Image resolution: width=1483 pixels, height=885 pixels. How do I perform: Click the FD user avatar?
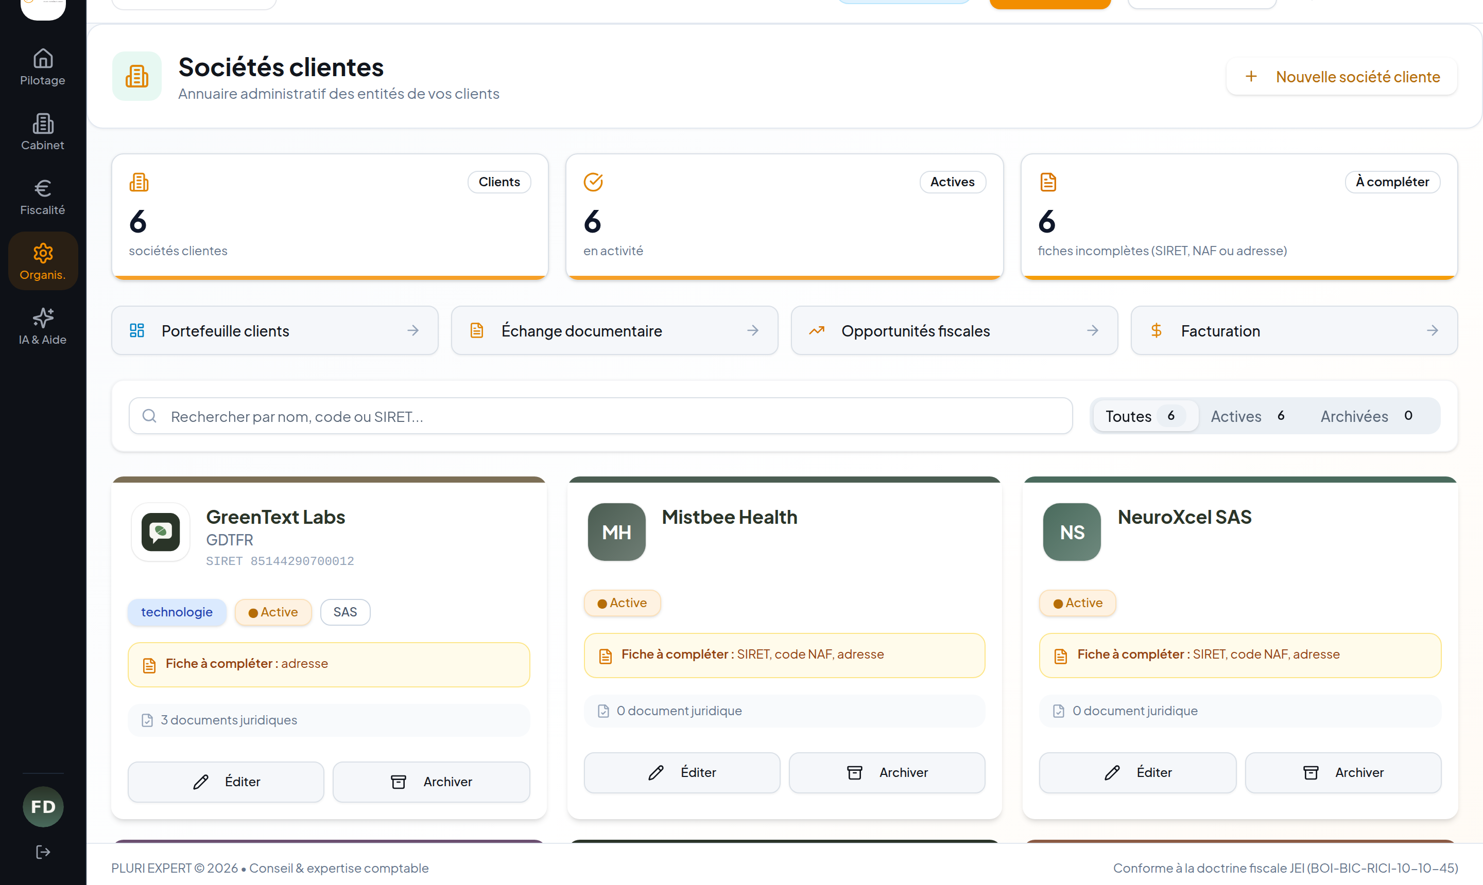(43, 806)
